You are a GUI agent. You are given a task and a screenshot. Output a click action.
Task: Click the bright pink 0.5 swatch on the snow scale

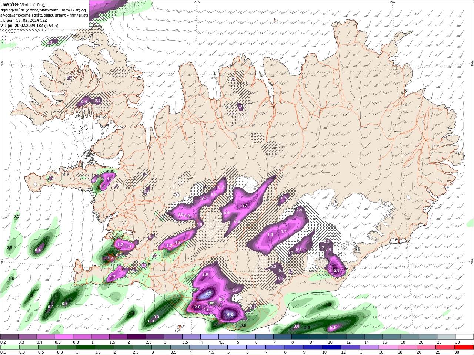click(x=64, y=337)
